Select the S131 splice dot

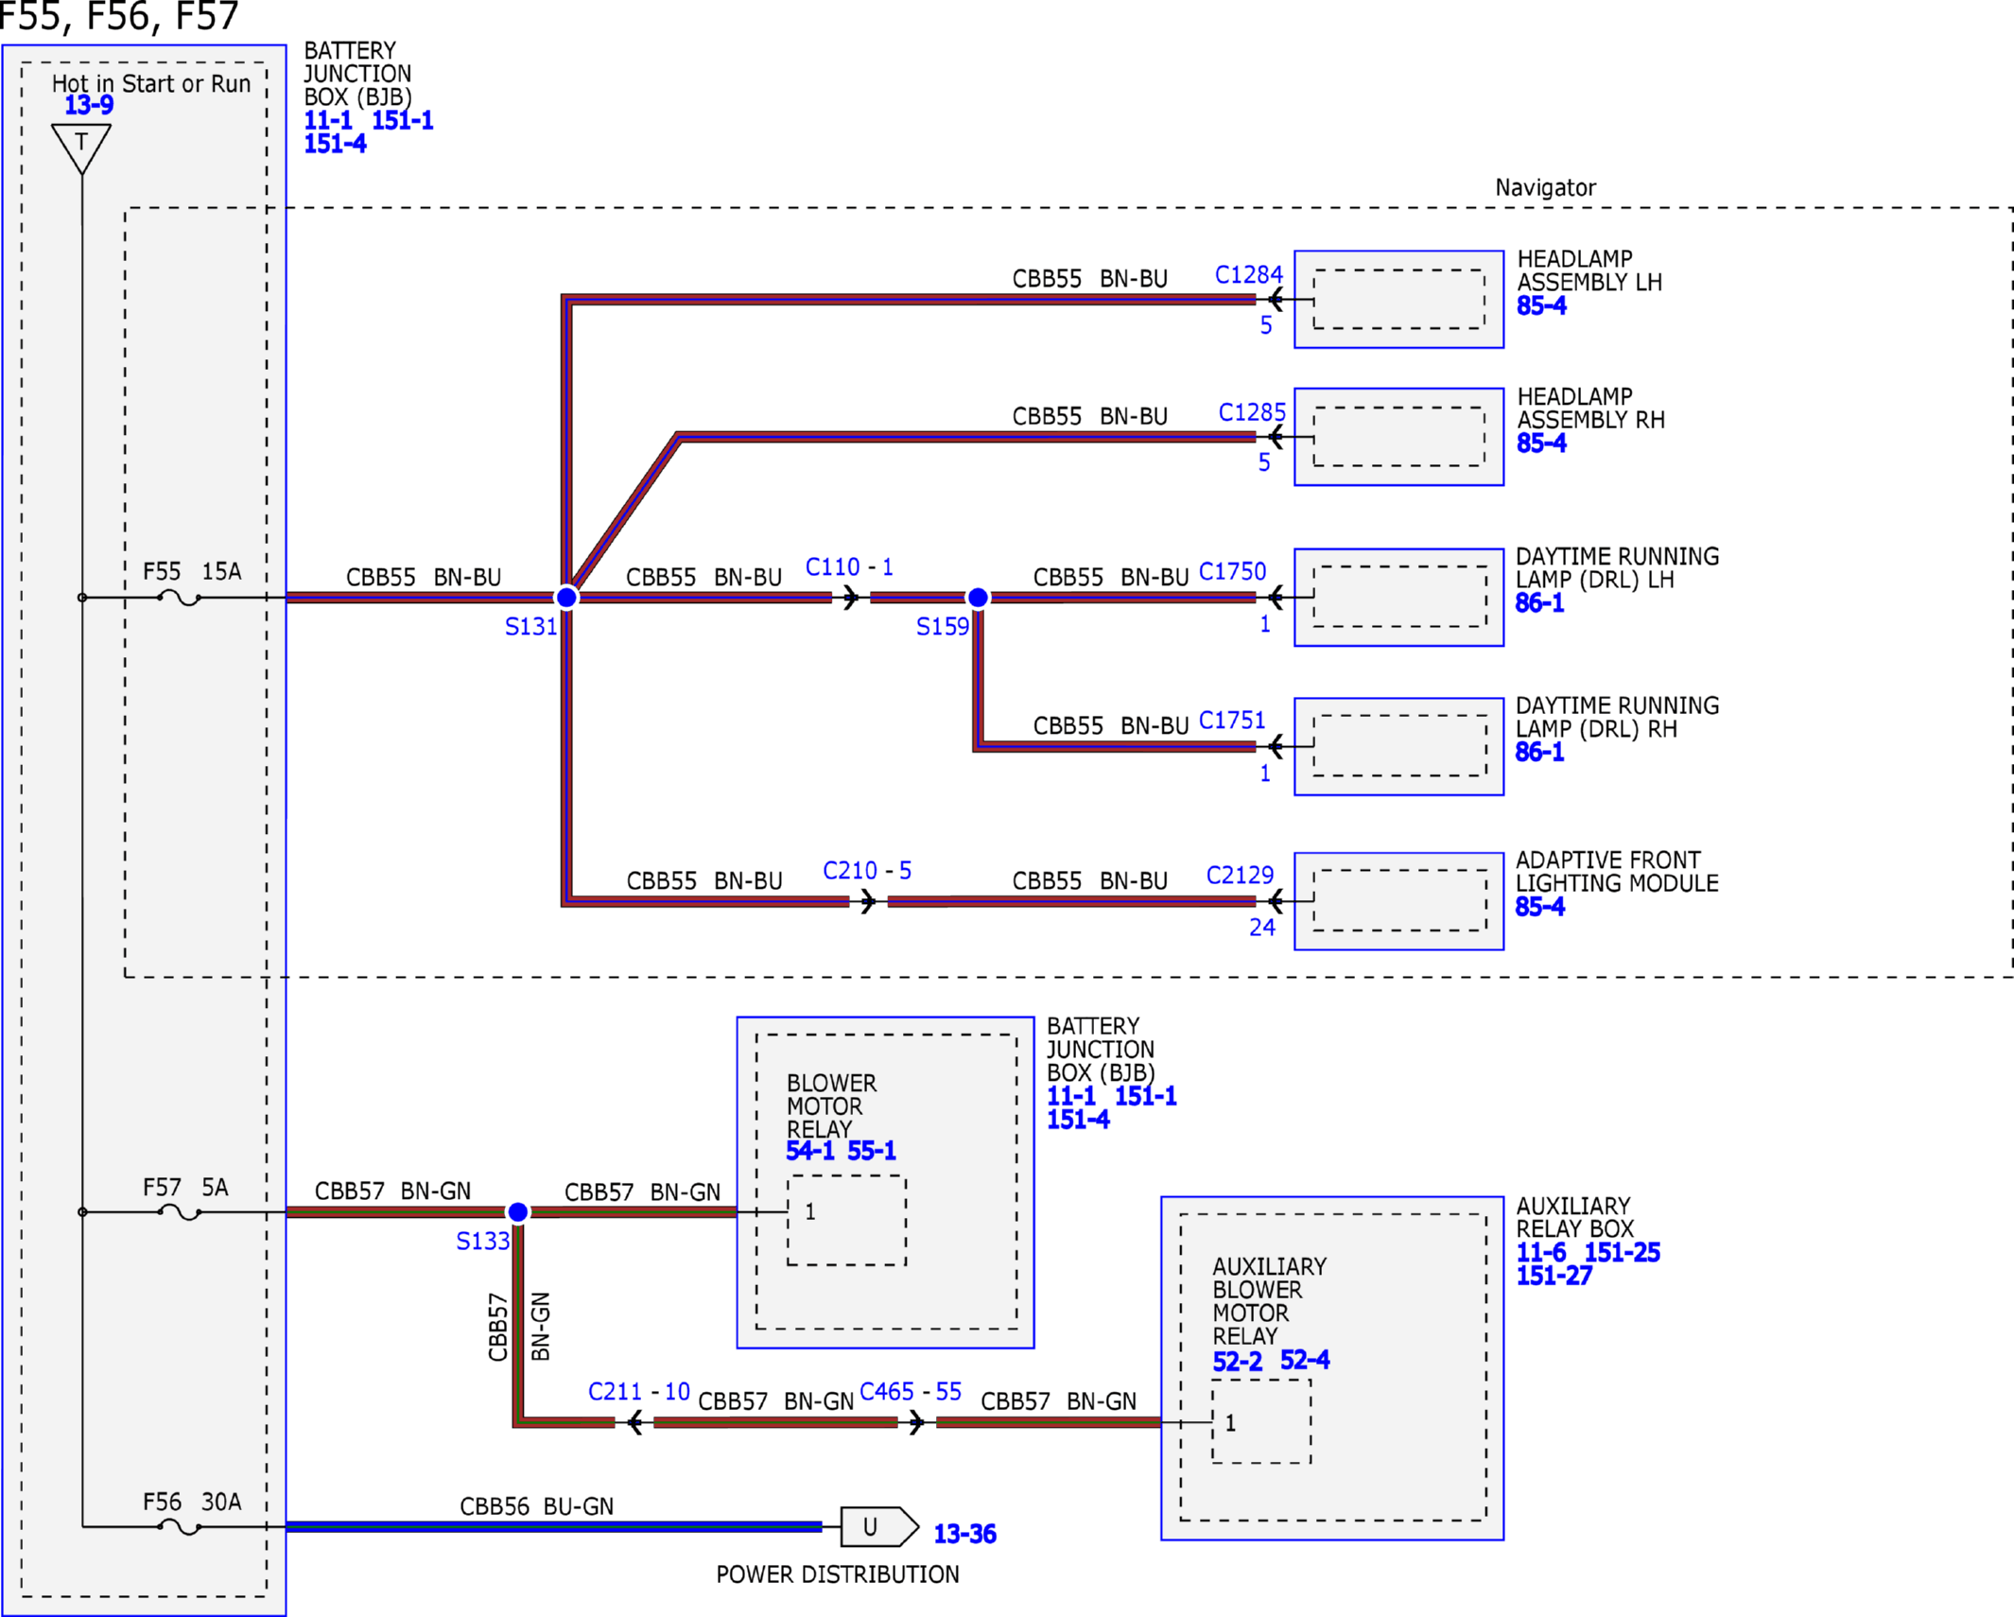click(566, 598)
